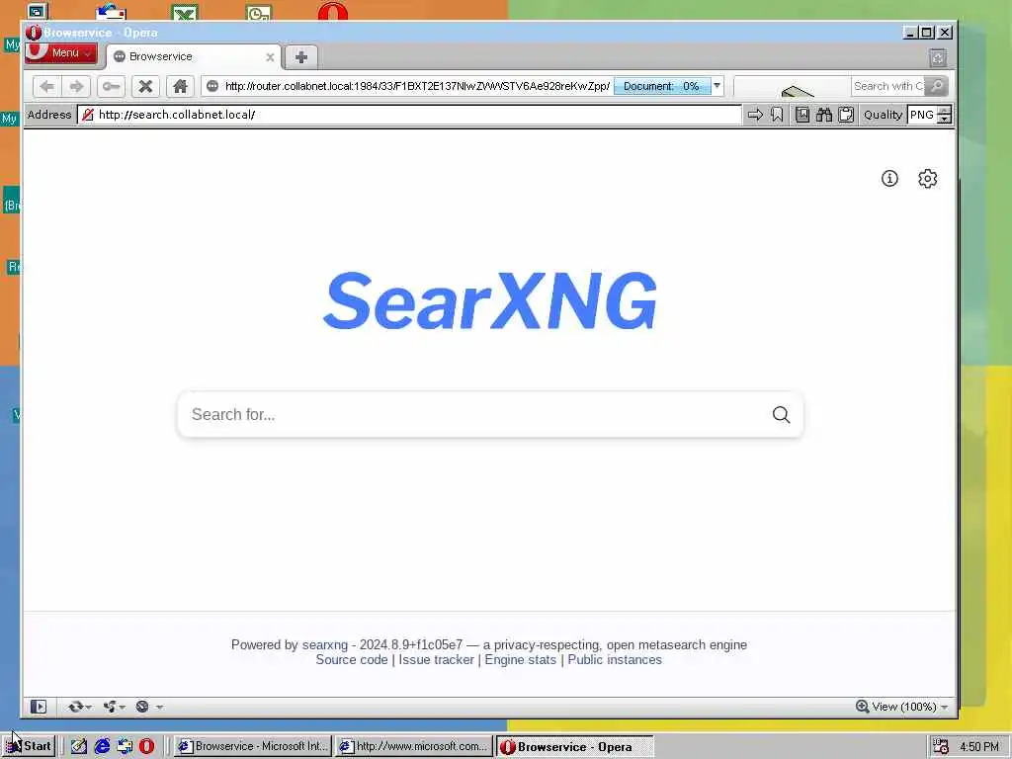Submit search with the magnifier icon
Image resolution: width=1012 pixels, height=759 pixels.
pyautogui.click(x=781, y=414)
